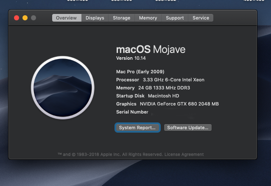
Task: Open the License Agreement link
Action: (x=184, y=154)
